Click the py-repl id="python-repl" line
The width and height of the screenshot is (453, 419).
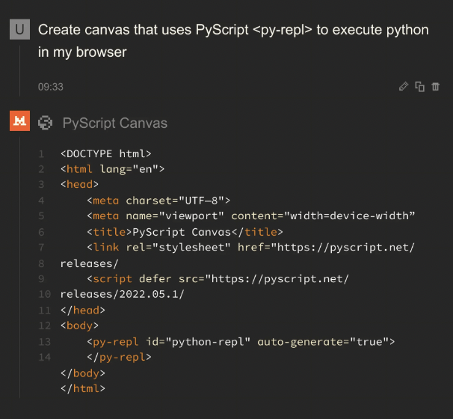(240, 342)
